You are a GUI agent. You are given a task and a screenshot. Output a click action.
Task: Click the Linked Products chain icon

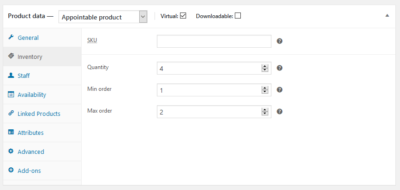11,114
